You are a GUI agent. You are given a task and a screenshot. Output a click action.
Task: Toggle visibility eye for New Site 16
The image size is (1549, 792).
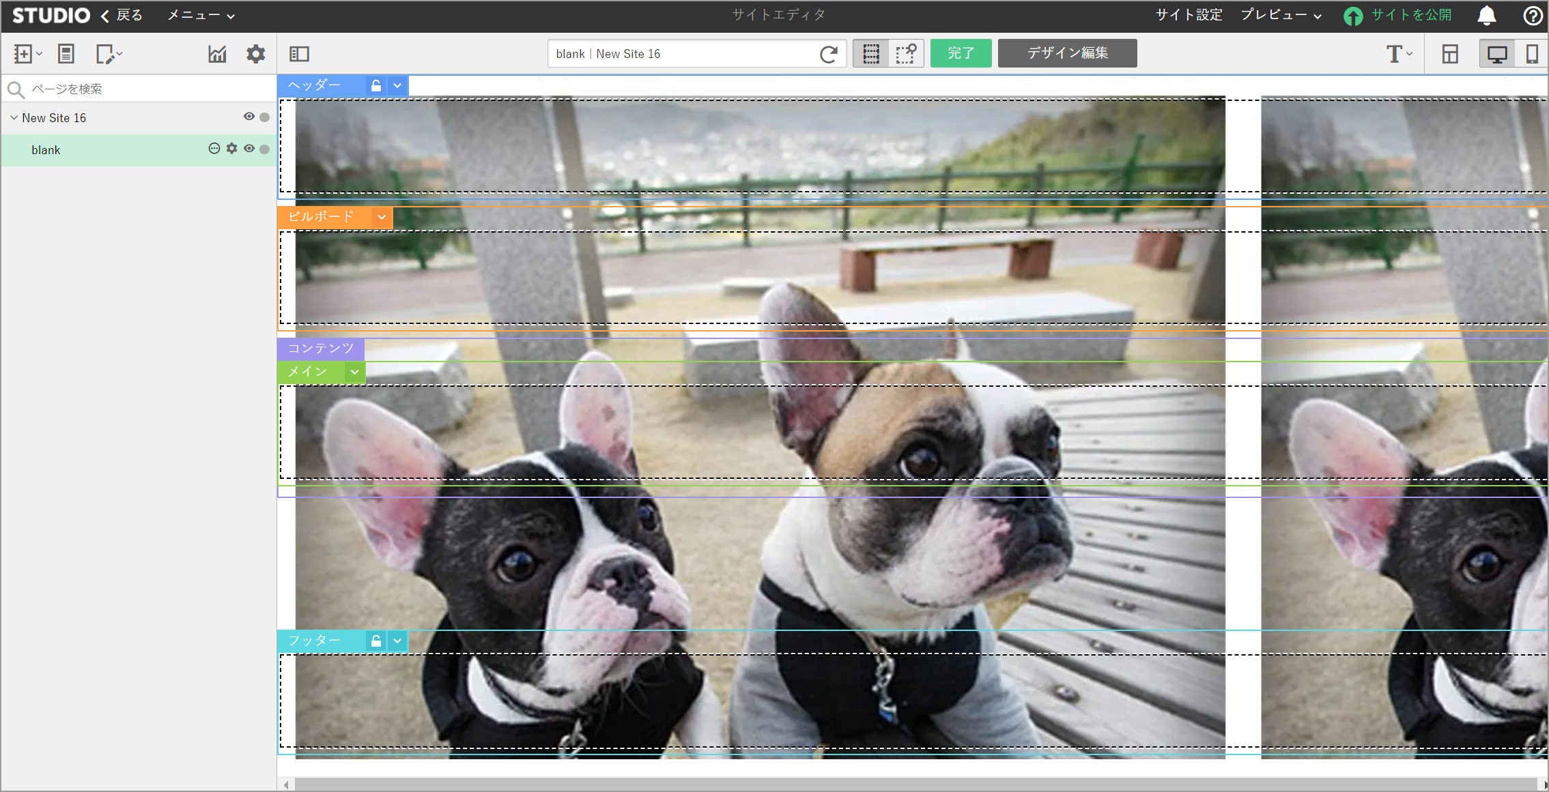pyautogui.click(x=249, y=117)
